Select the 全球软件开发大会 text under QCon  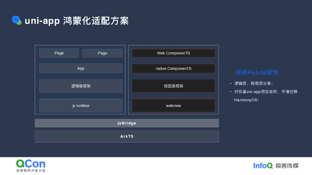click(x=30, y=170)
